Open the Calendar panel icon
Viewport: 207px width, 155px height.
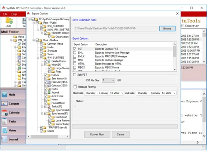5,112
